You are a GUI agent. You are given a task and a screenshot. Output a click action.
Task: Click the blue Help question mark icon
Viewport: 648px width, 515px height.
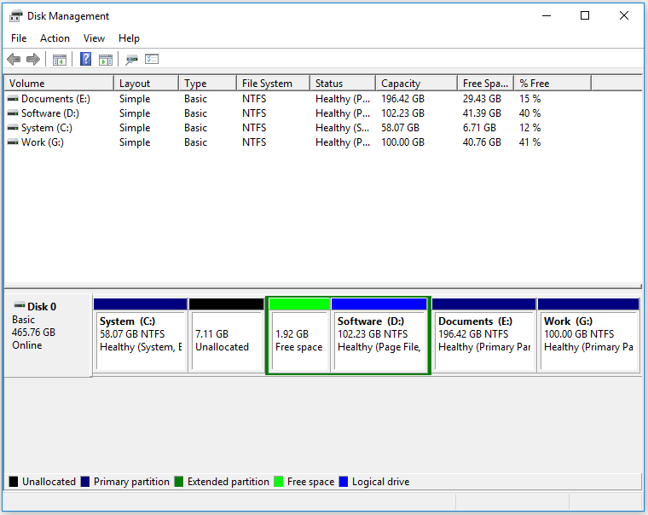coord(85,60)
